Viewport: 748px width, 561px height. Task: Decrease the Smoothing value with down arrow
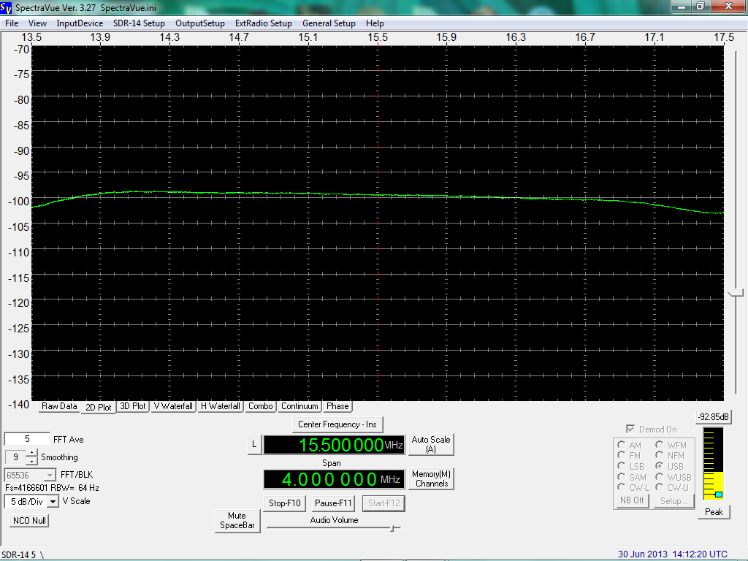[x=31, y=461]
